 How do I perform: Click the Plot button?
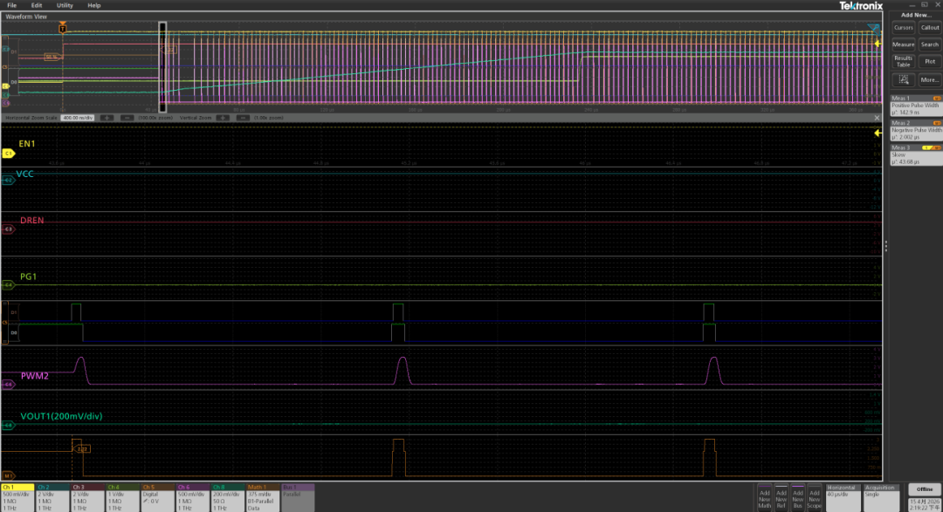pos(929,61)
